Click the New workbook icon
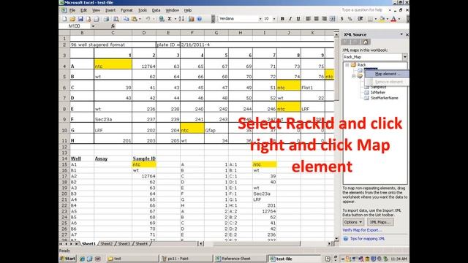Screen dimensions: 468x263 pos(64,19)
